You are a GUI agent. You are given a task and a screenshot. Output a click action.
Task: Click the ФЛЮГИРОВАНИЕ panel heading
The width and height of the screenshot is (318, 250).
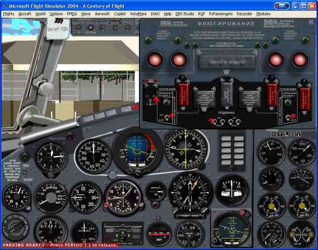tap(226, 23)
